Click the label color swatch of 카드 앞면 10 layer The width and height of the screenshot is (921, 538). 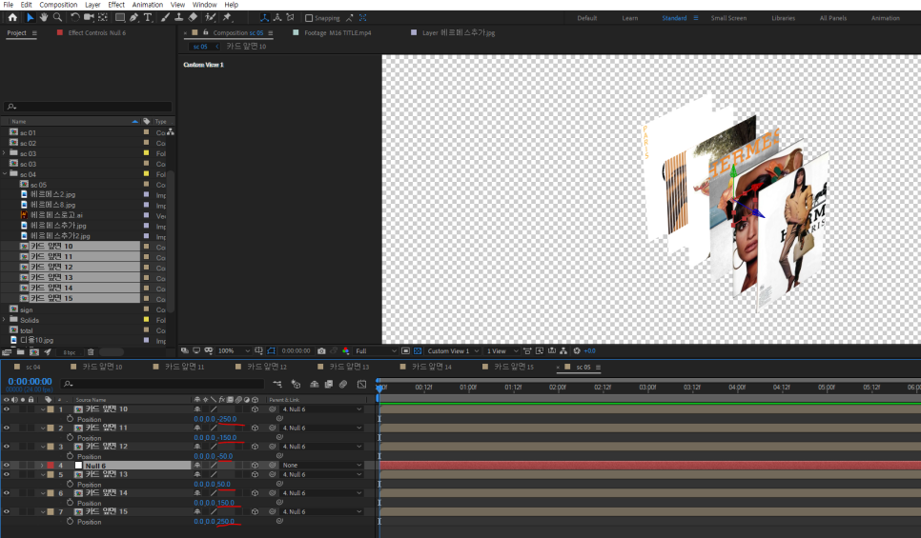(51, 408)
